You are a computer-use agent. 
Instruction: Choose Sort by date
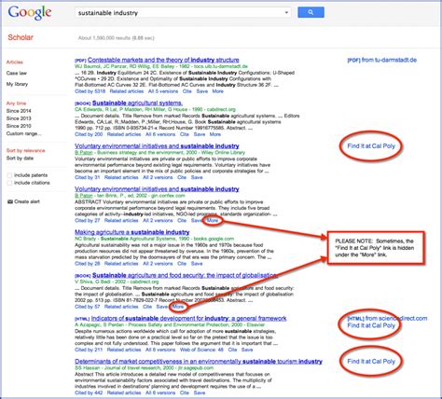tap(20, 158)
